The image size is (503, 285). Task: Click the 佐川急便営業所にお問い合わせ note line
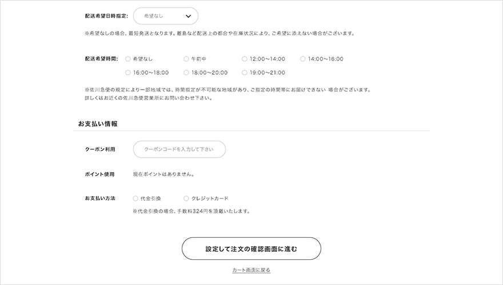pyautogui.click(x=149, y=98)
